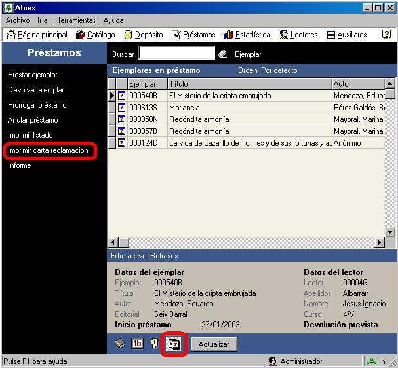Open the help question mark icon
This screenshot has width=398, height=368.
(386, 35)
